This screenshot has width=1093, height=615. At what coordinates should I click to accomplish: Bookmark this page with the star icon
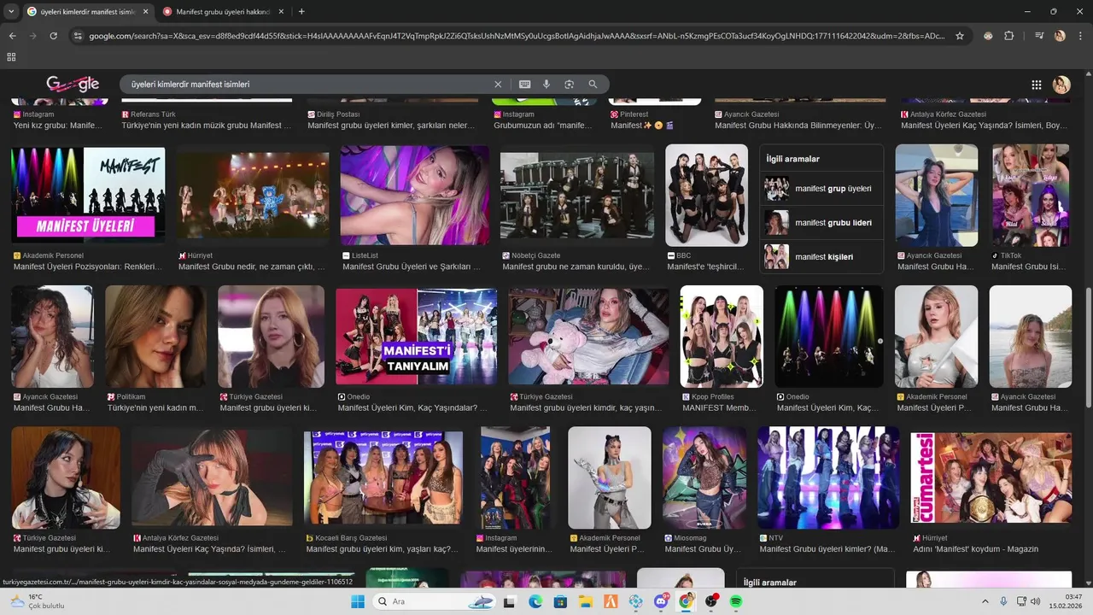tap(960, 36)
